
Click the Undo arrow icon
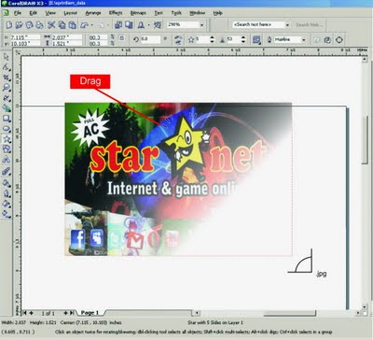pos(85,24)
